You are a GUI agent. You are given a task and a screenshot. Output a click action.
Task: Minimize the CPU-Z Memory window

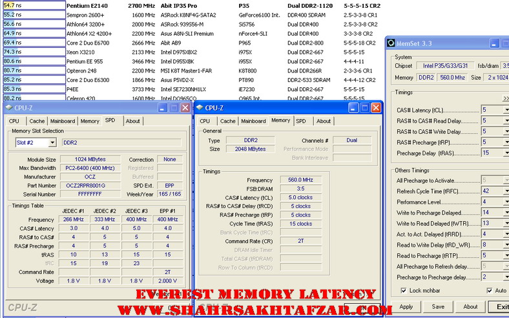tap(353, 108)
